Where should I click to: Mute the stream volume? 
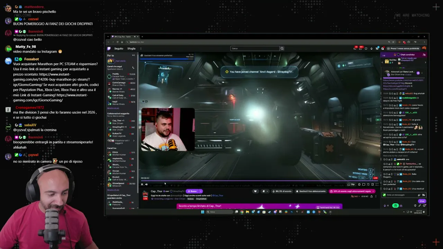click(x=146, y=184)
